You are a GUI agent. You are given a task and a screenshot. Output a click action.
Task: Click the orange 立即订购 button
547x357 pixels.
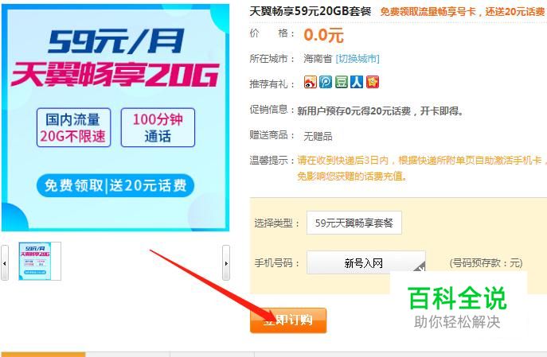(288, 320)
